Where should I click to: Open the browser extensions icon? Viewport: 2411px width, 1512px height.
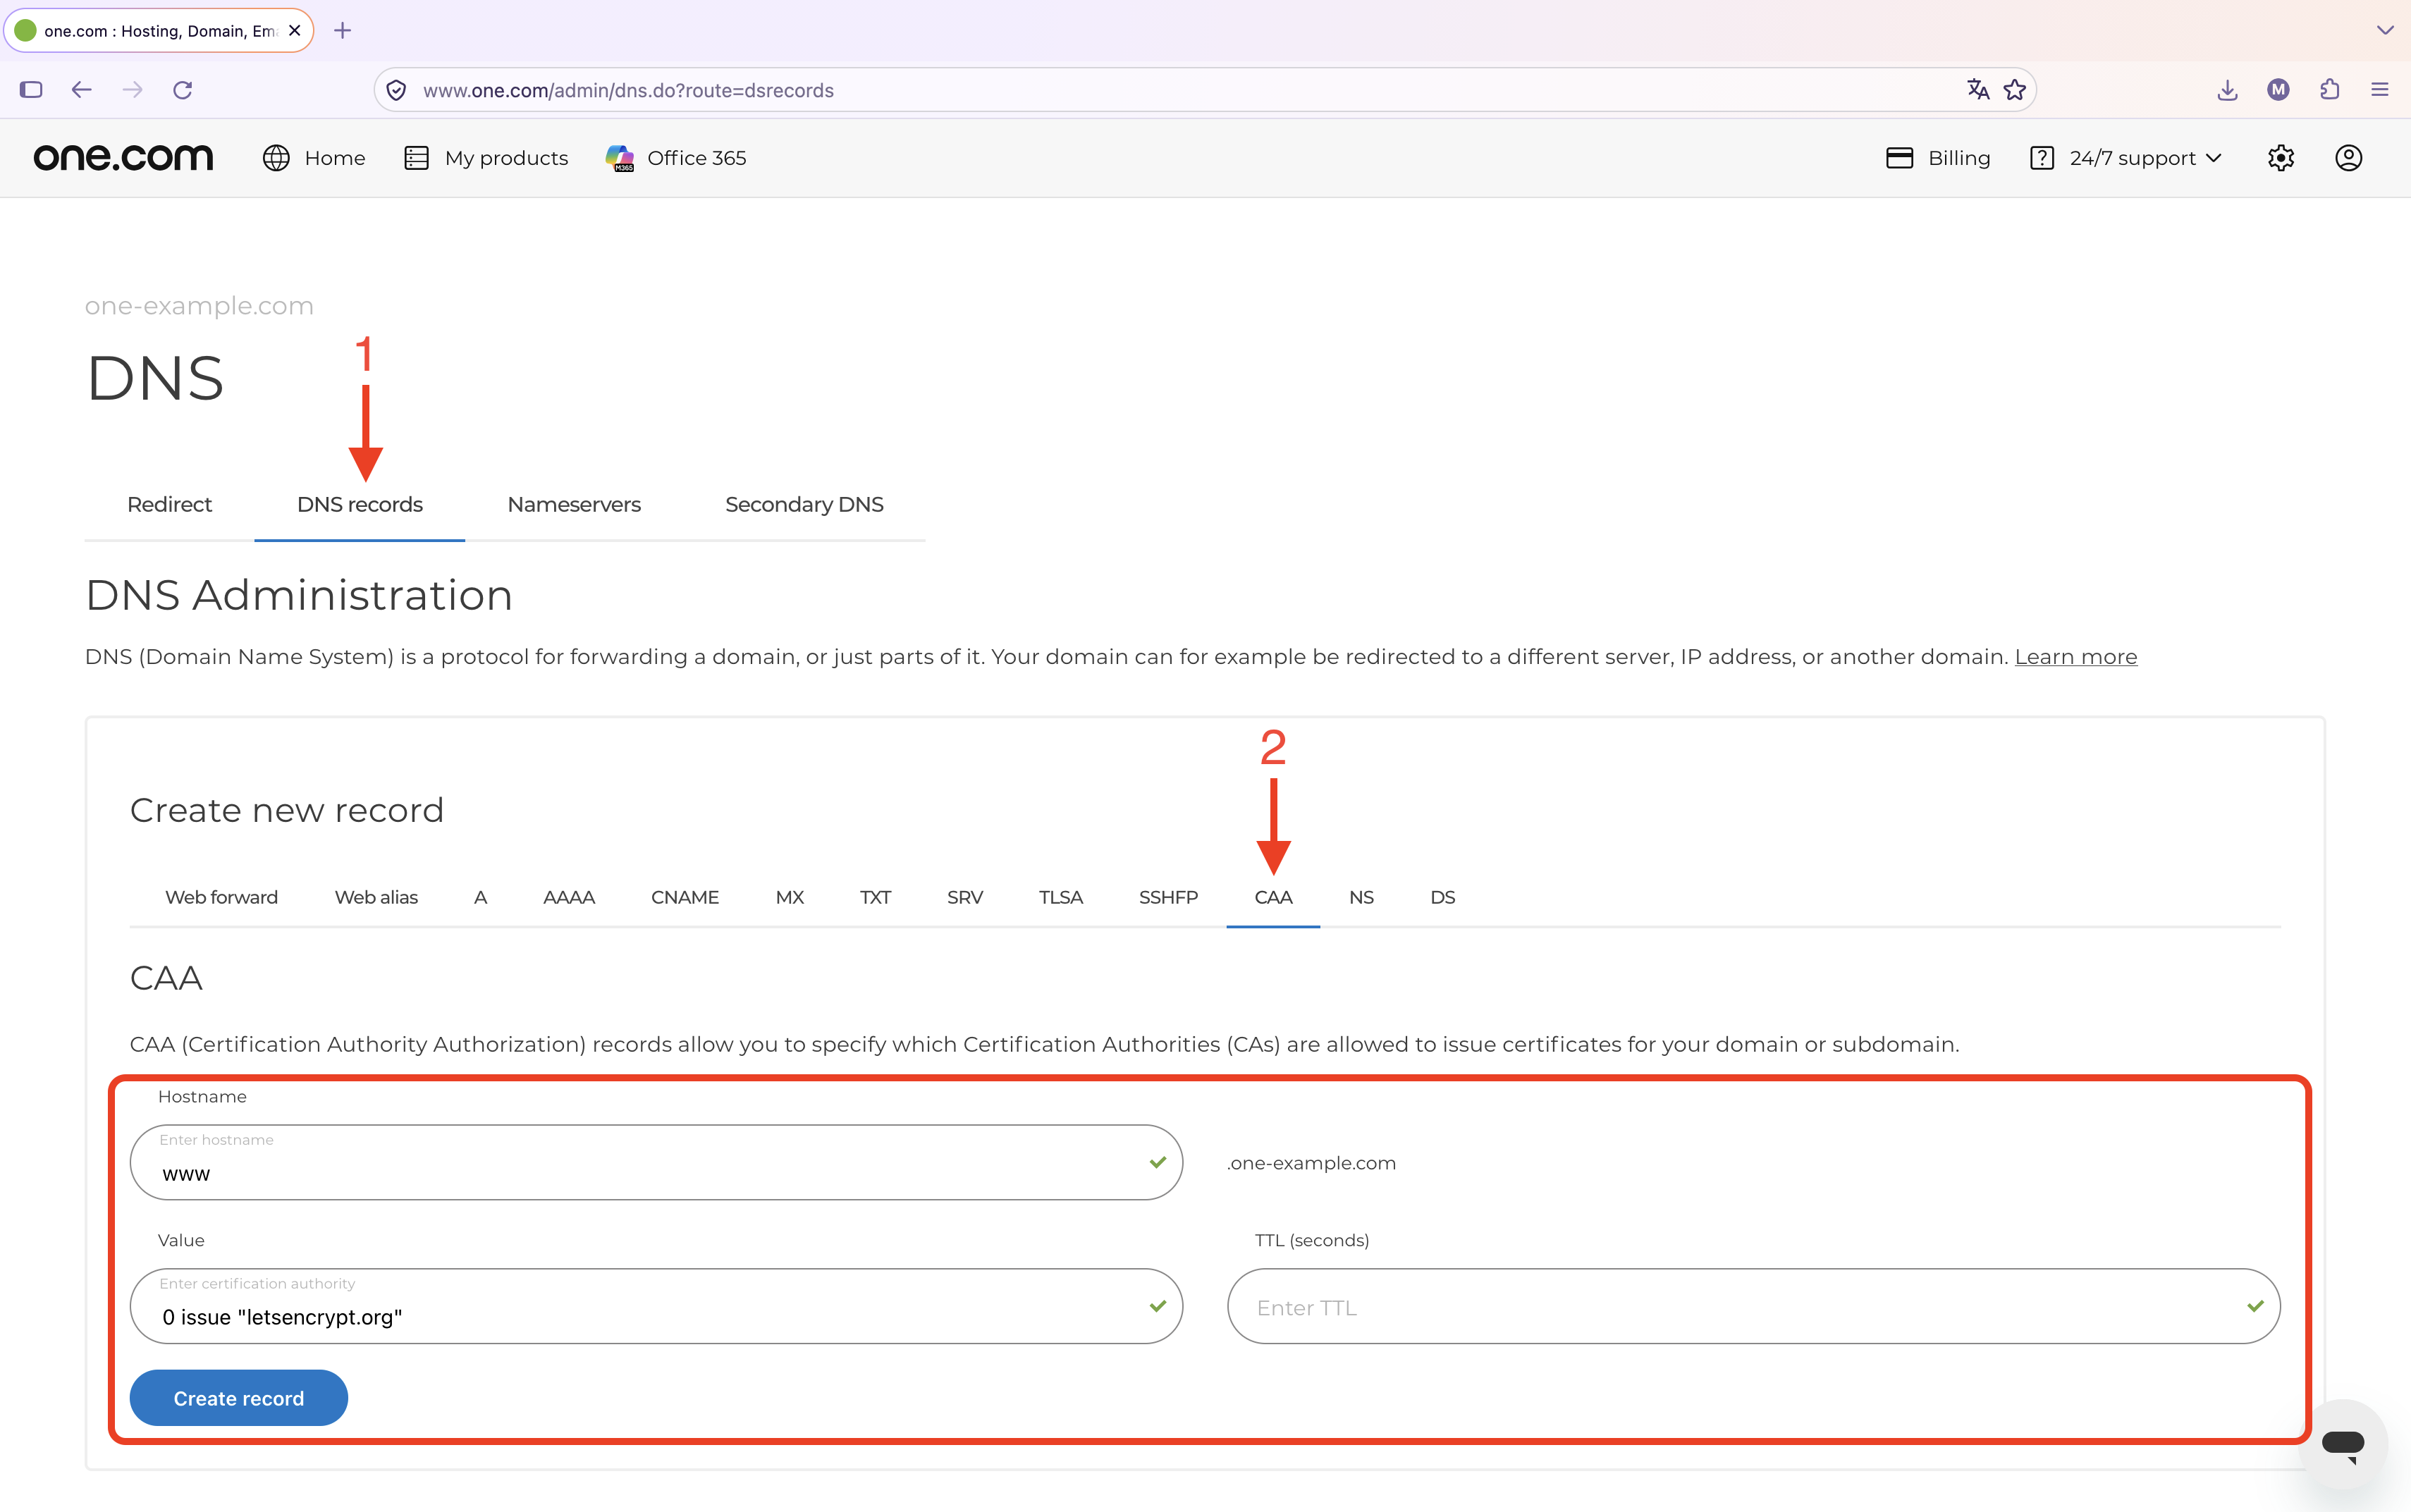coord(2329,90)
